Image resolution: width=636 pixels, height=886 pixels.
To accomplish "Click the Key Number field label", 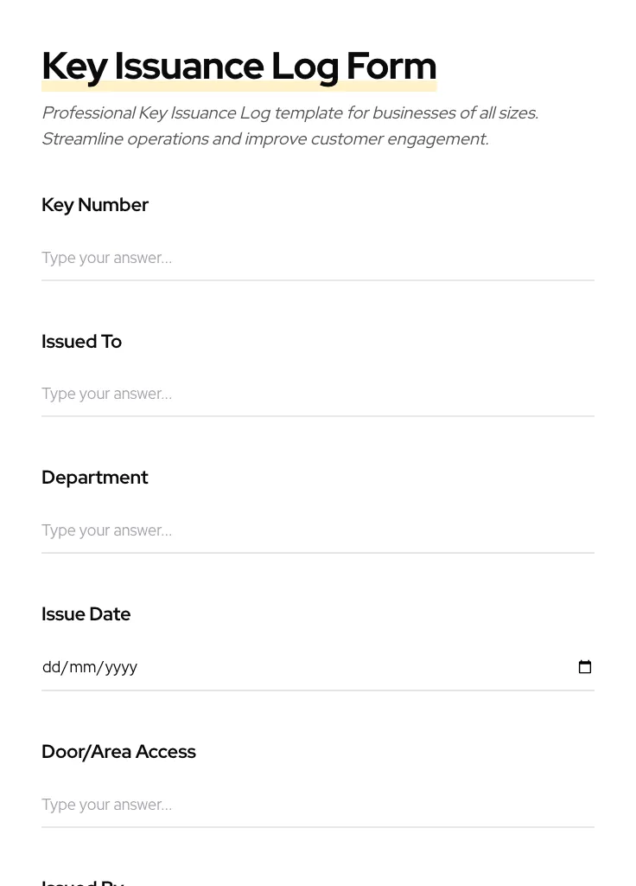I will coord(95,204).
